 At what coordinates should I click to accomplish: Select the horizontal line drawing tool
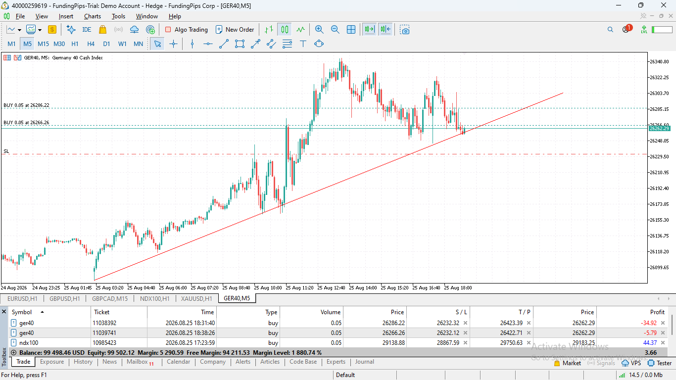pyautogui.click(x=208, y=44)
